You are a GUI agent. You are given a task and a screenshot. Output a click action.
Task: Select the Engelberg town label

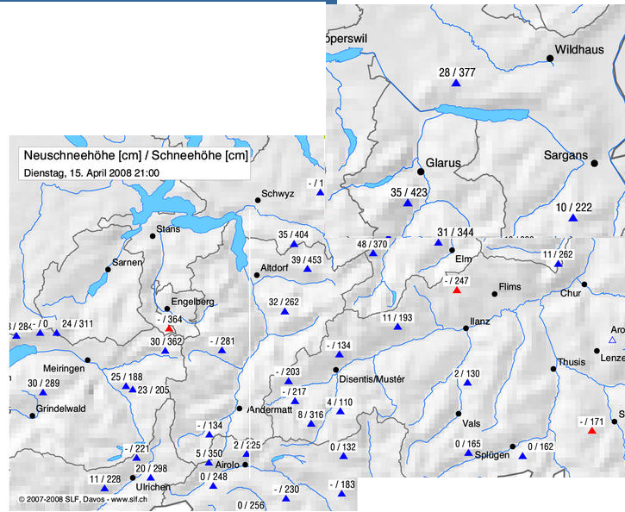tap(193, 302)
